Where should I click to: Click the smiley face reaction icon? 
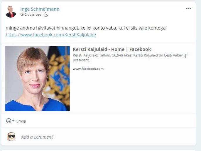(9, 121)
